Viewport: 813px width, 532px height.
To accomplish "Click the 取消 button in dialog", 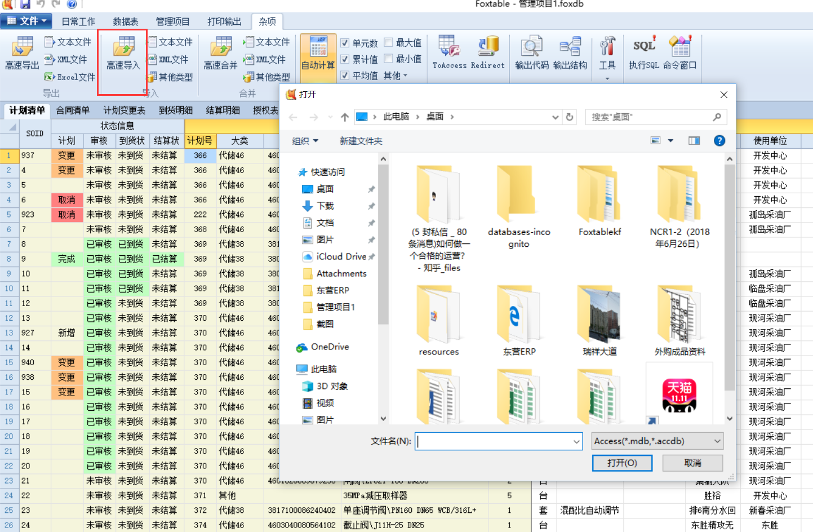I will pos(692,463).
